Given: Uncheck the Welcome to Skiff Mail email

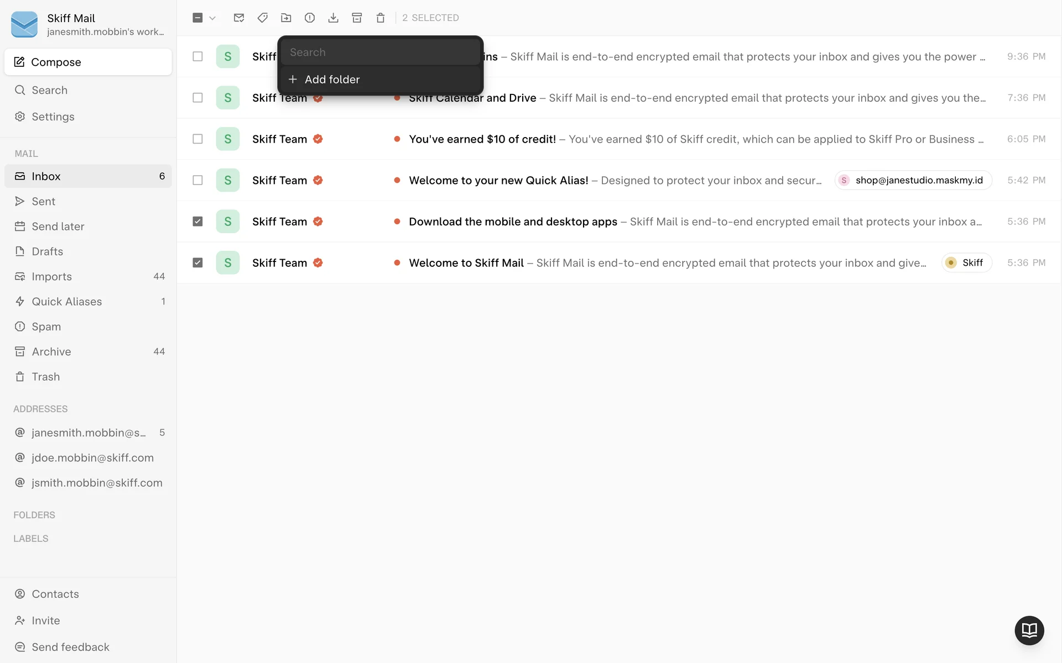Looking at the screenshot, I should point(197,262).
